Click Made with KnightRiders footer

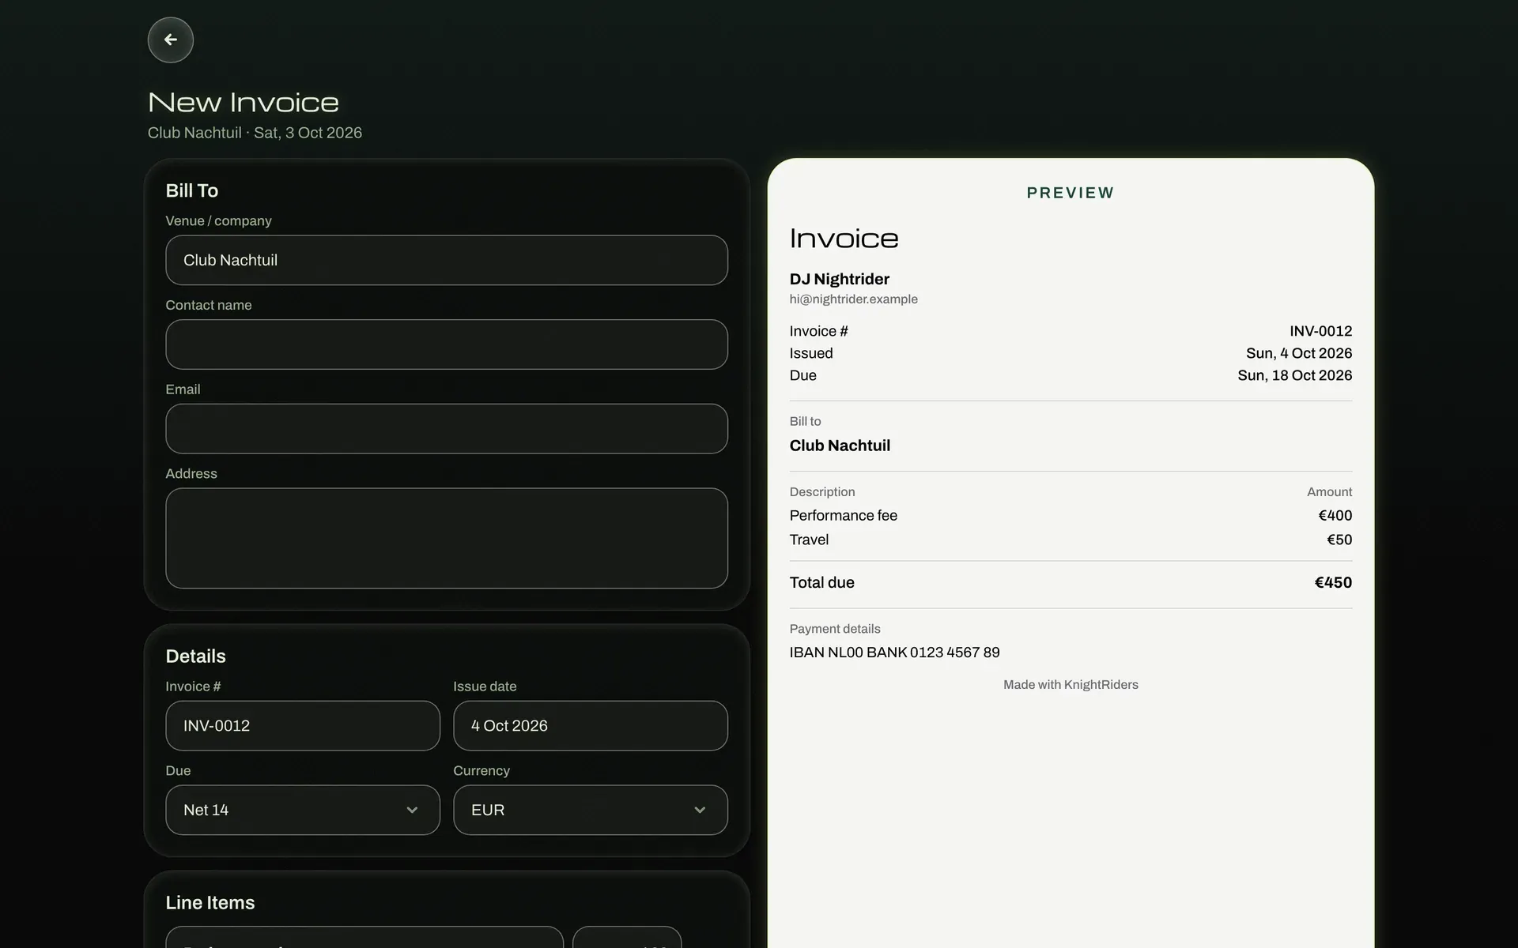tap(1071, 685)
